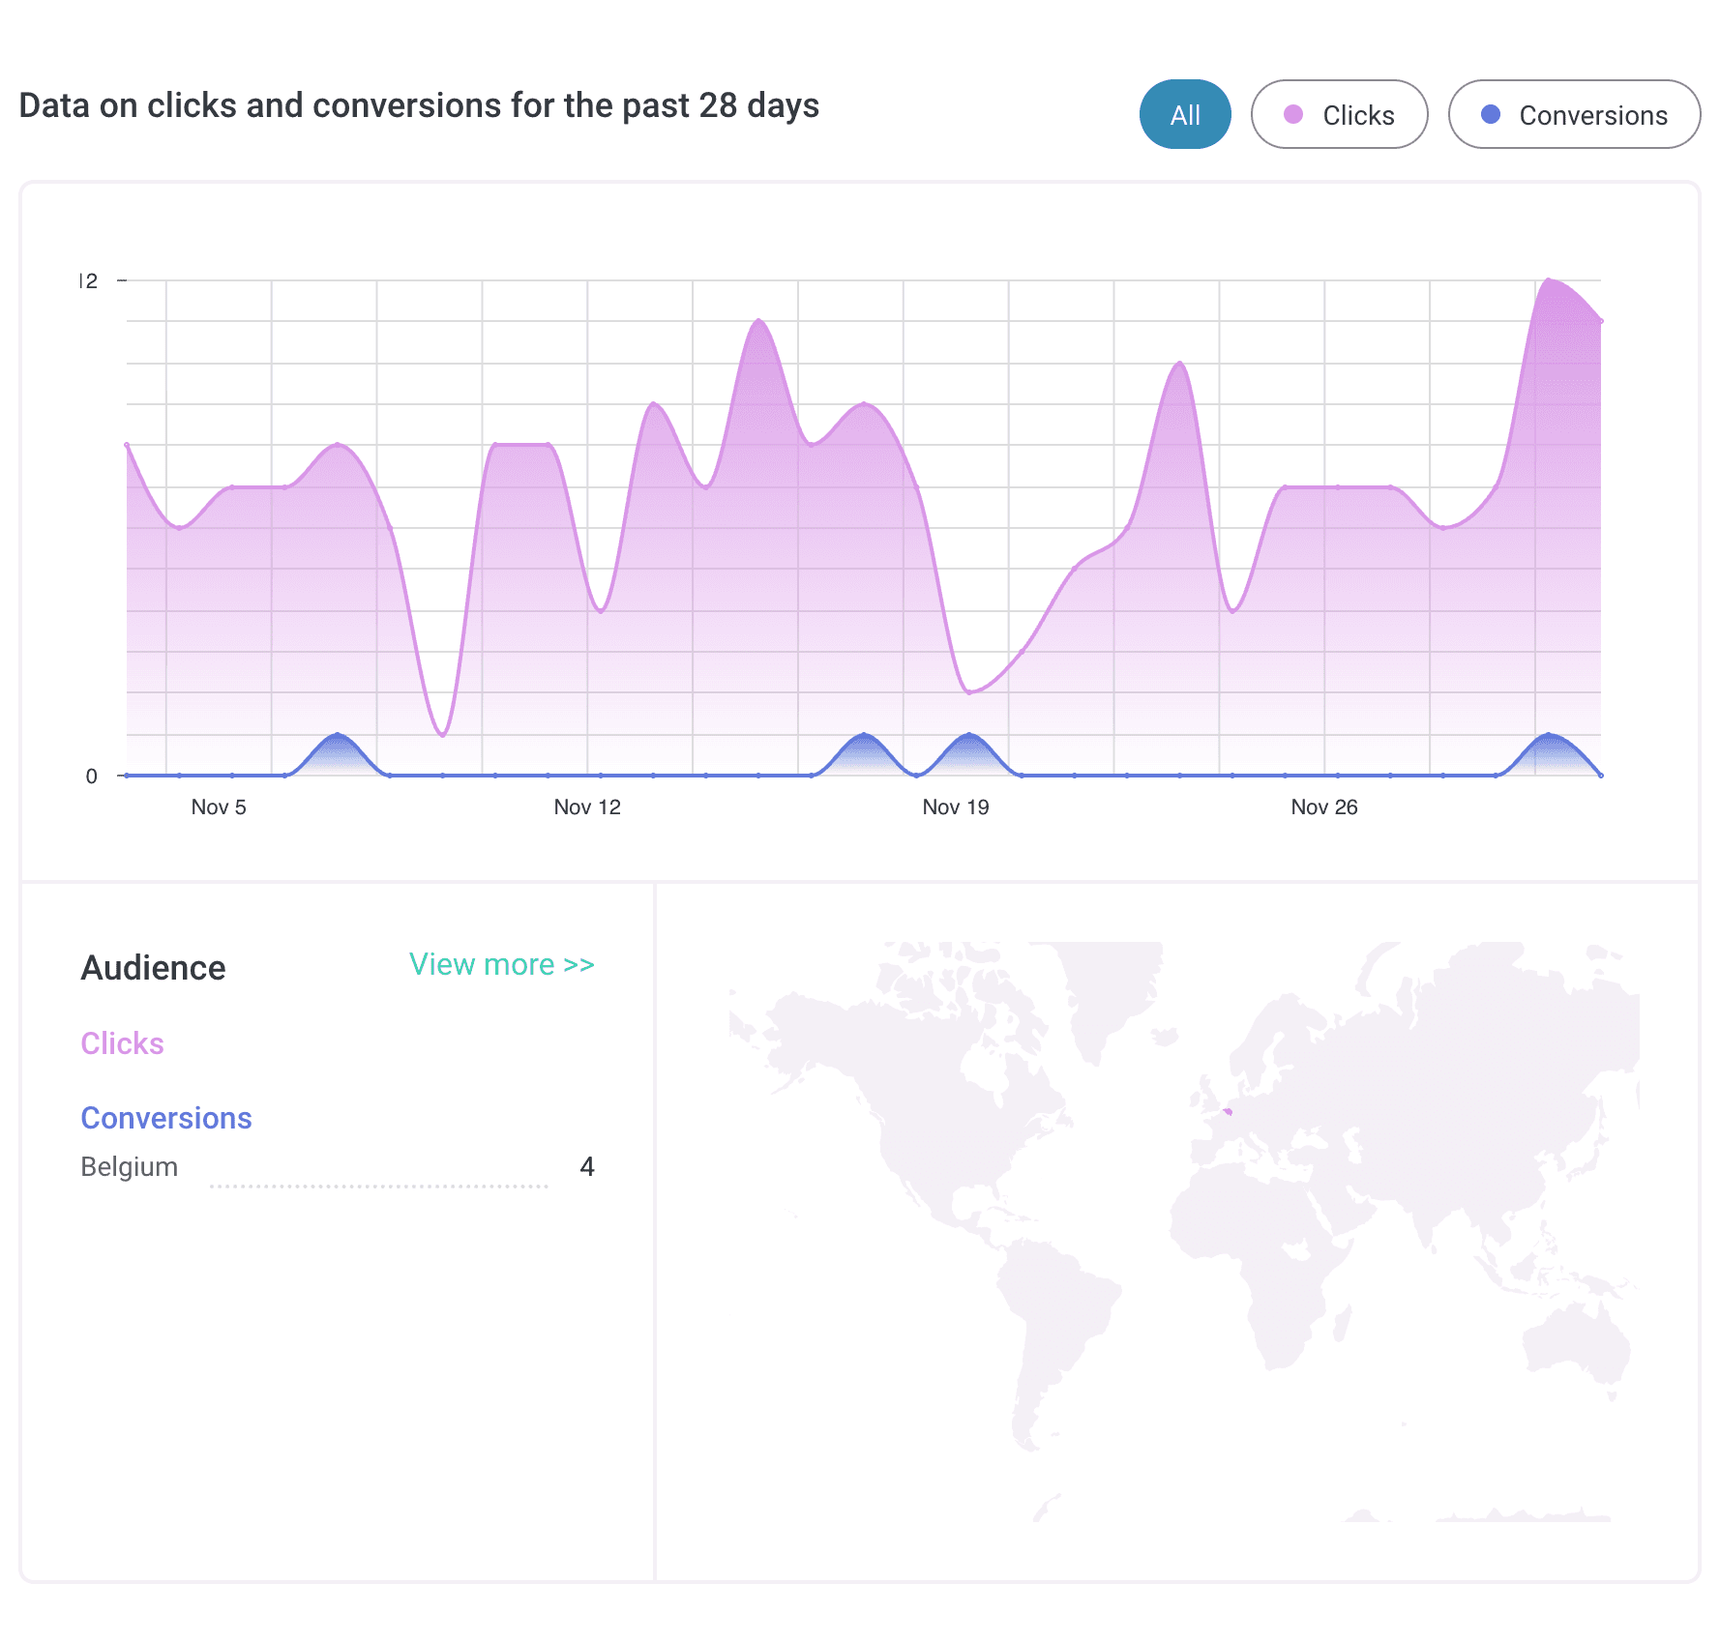
Task: Open the View more >> link
Action: point(501,964)
